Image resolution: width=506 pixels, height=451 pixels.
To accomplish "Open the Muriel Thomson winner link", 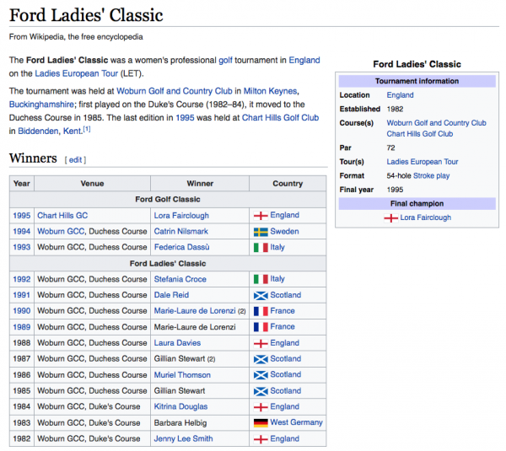I will click(x=182, y=375).
